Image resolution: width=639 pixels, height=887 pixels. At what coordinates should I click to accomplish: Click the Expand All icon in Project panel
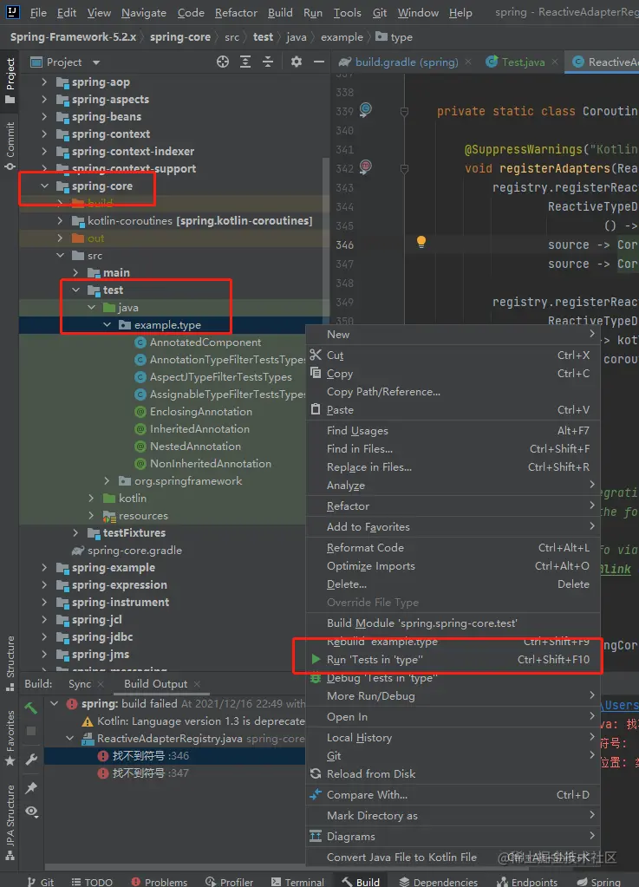pyautogui.click(x=245, y=62)
